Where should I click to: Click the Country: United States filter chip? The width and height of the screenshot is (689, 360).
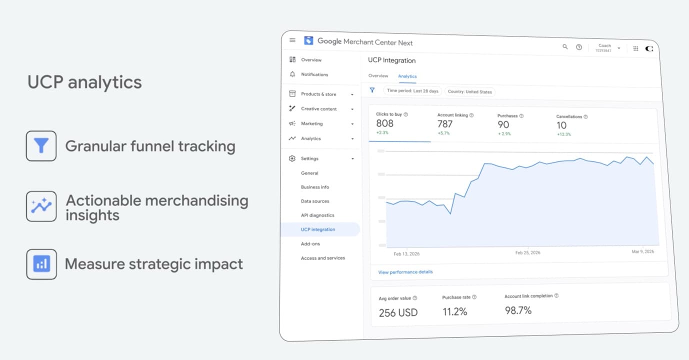click(x=470, y=91)
